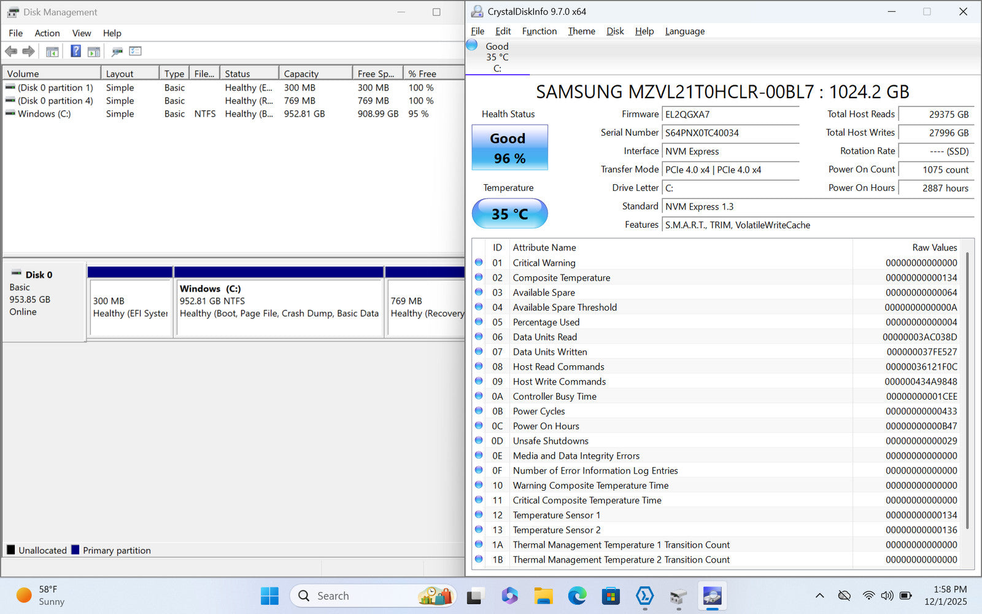982x614 pixels.
Task: Click the Forward arrow in Disk Management toolbar
Action: tap(28, 52)
